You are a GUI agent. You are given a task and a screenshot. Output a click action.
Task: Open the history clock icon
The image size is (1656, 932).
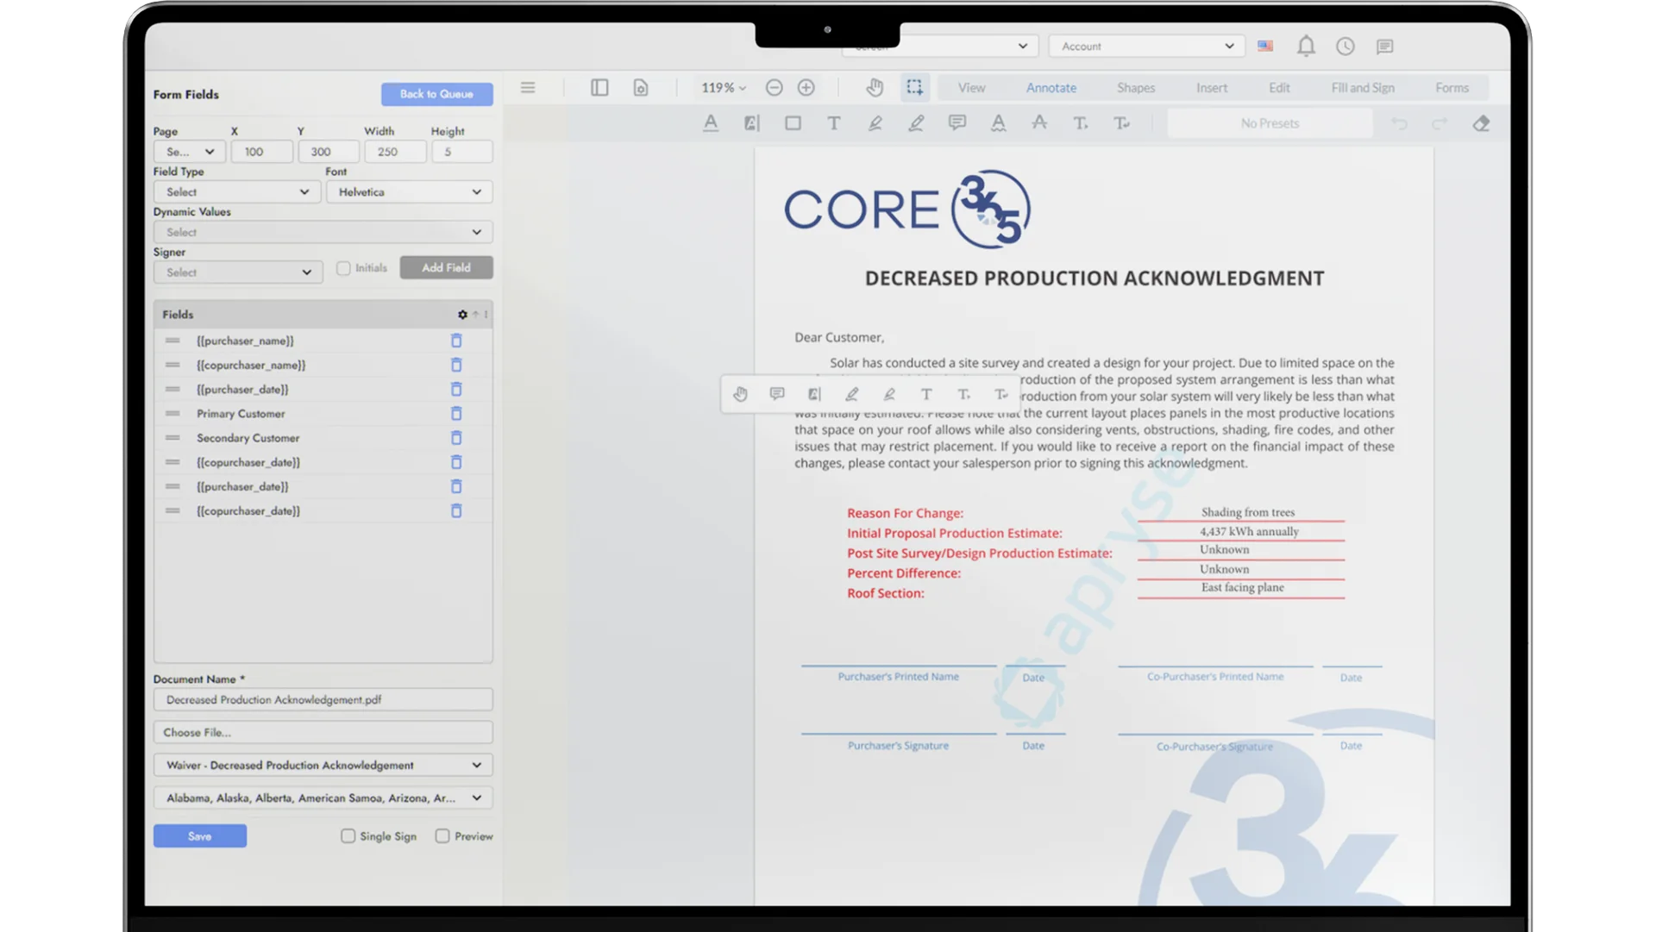coord(1345,47)
